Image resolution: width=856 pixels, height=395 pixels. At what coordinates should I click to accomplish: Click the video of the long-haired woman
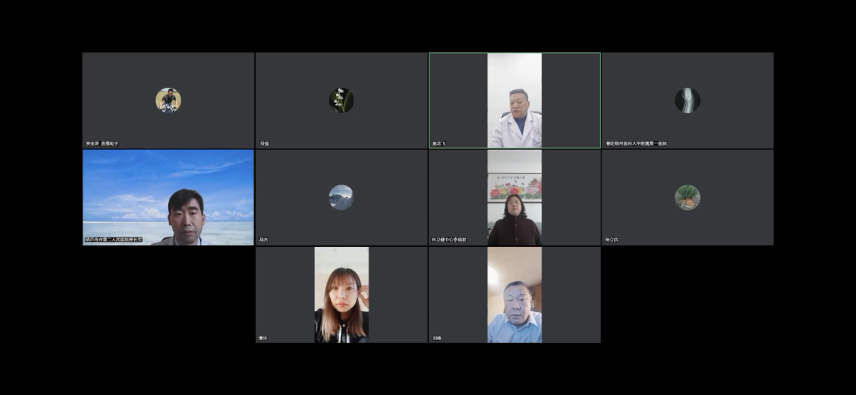click(x=342, y=294)
